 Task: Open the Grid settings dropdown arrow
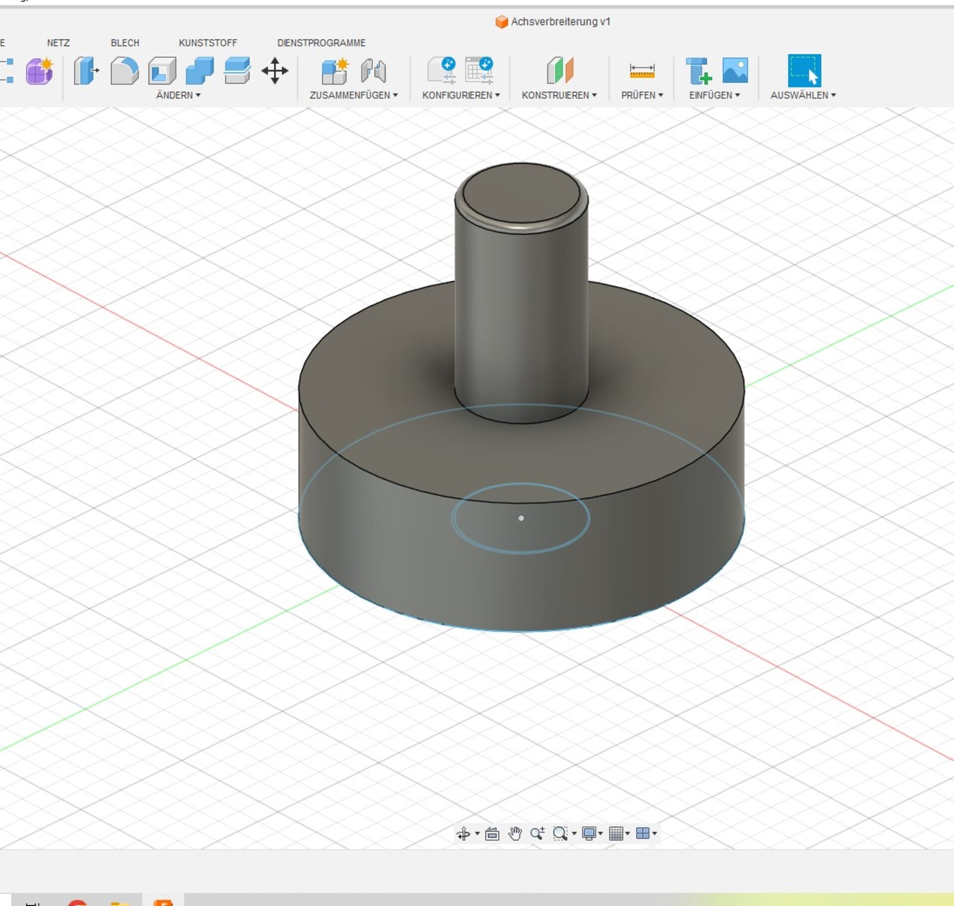(x=627, y=834)
